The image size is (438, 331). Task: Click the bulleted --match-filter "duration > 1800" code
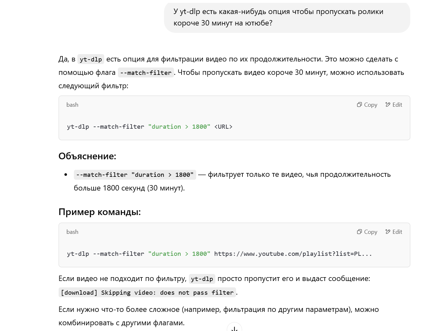coord(135,175)
